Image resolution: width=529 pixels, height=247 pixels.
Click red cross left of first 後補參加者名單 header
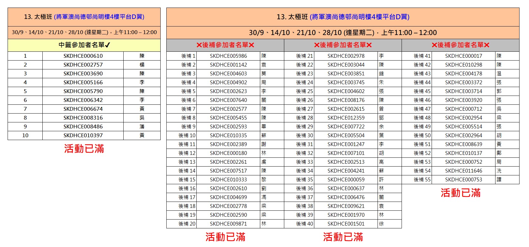click(x=199, y=45)
